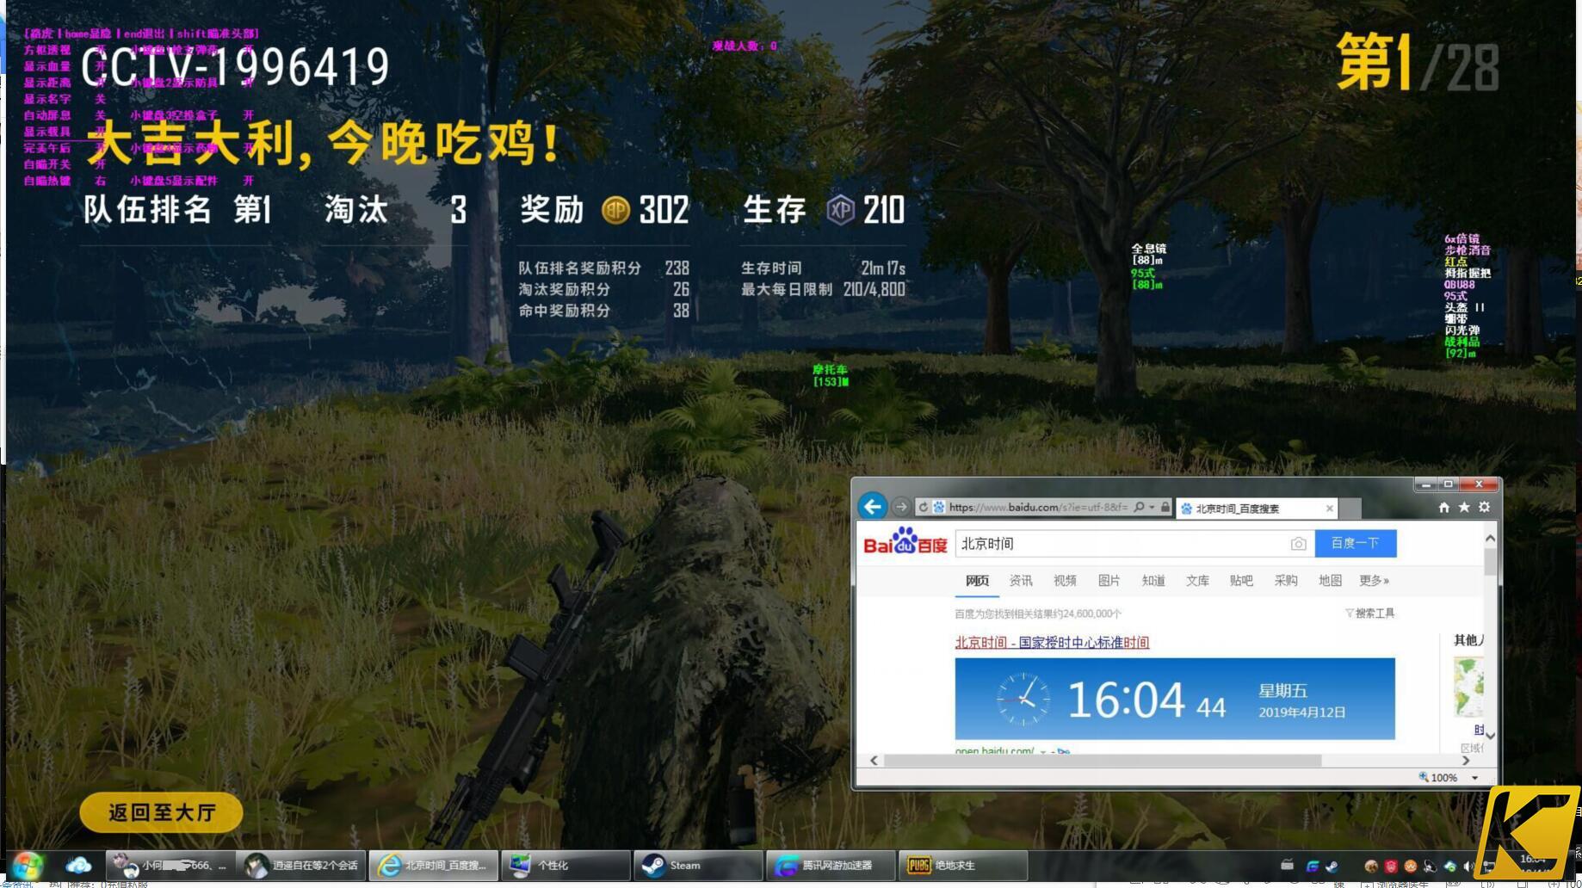This screenshot has height=888, width=1582.
Task: Select the 网页 search tab
Action: click(x=977, y=581)
